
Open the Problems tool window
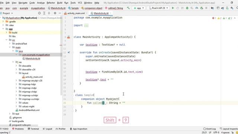tap(18, 129)
